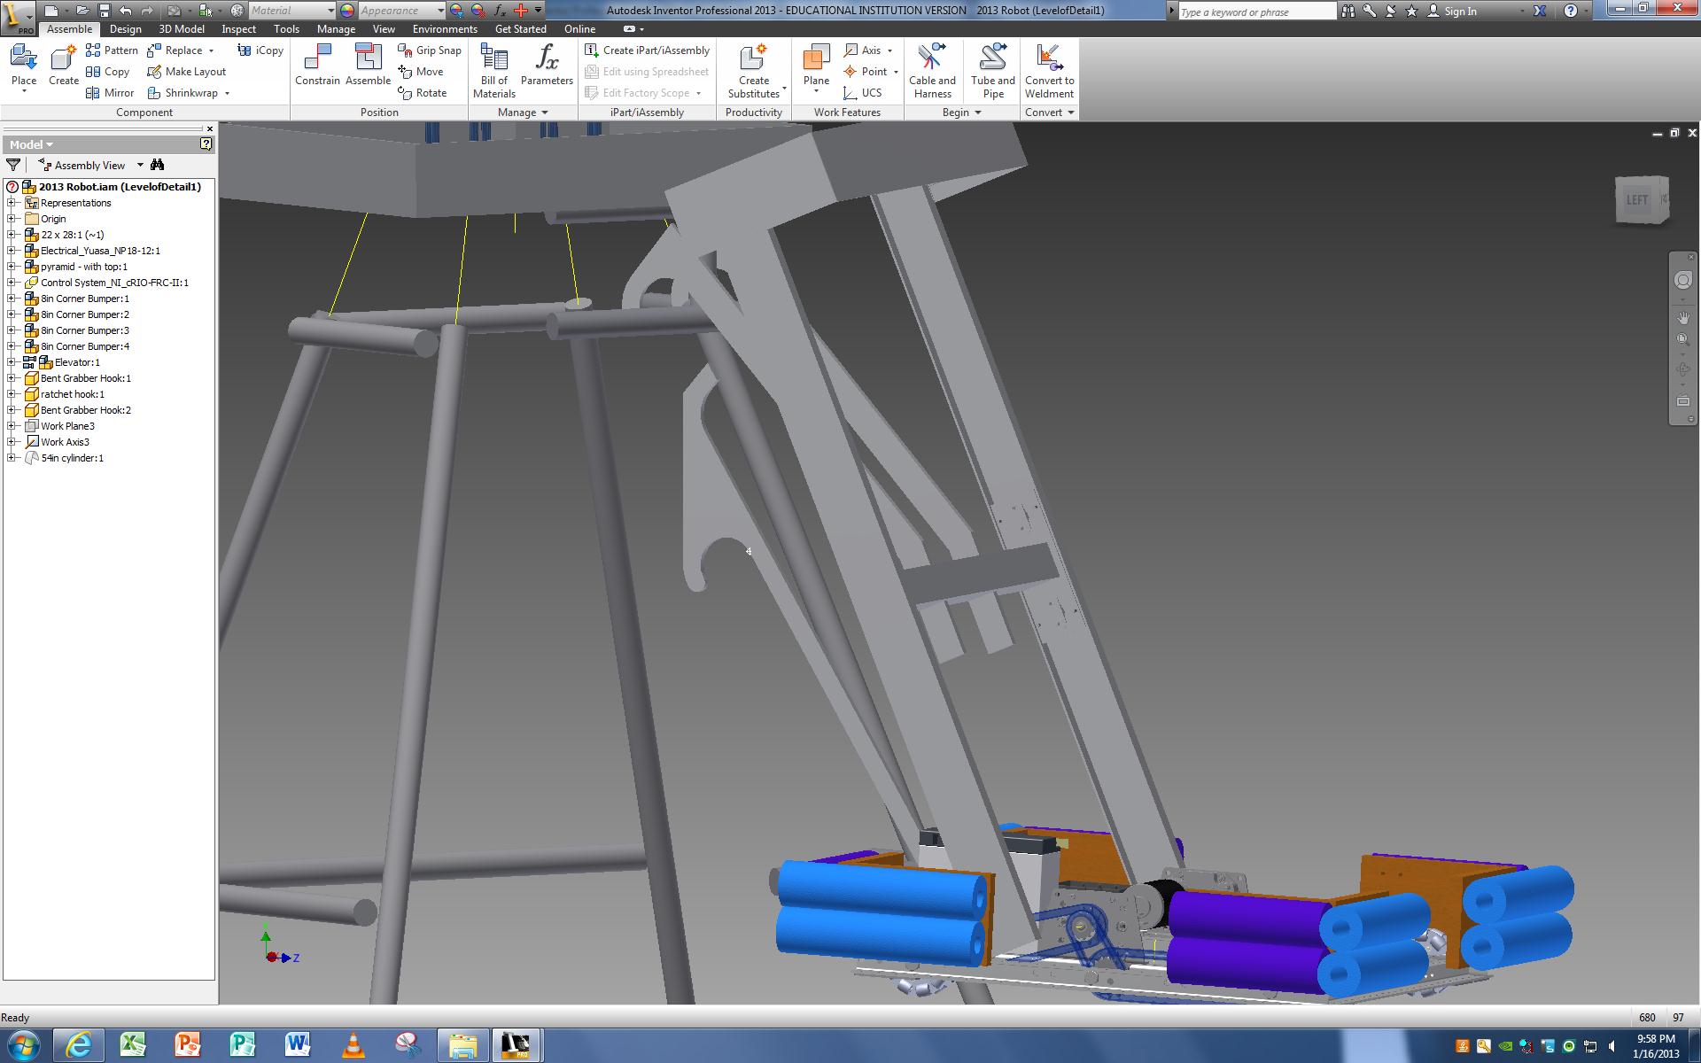Open the Parameters dialog
The width and height of the screenshot is (1701, 1063).
(x=547, y=66)
